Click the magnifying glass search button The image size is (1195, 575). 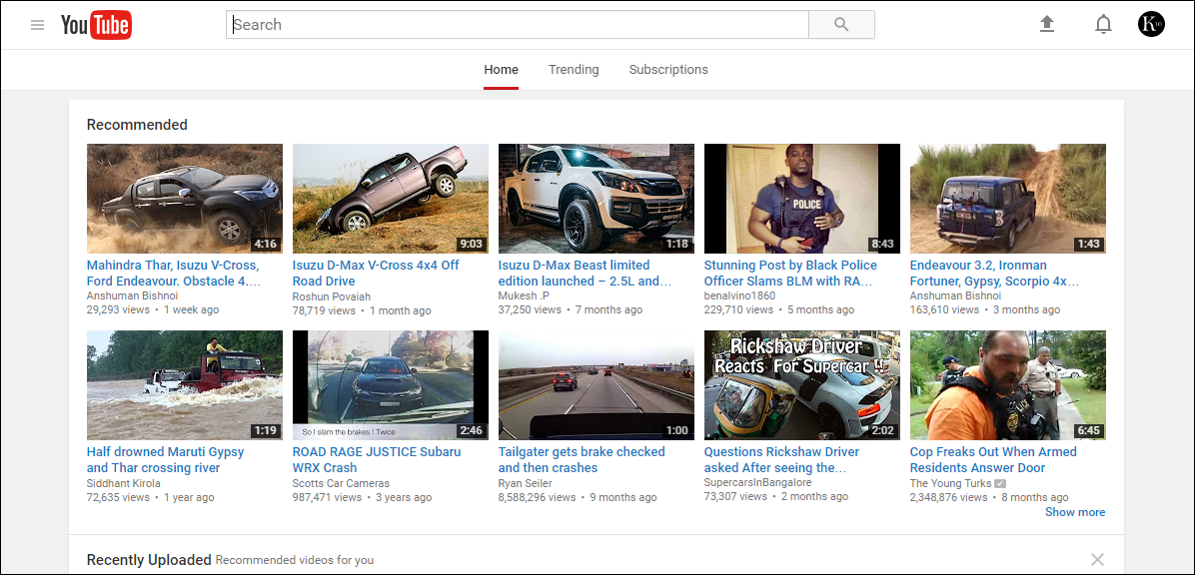click(x=841, y=24)
